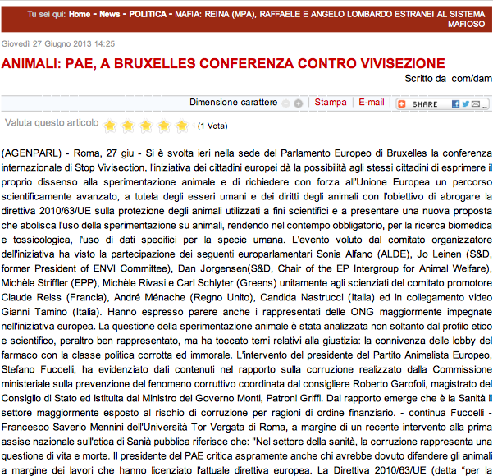
Task: Click the Valuta questo articolo label
Action: [52, 123]
